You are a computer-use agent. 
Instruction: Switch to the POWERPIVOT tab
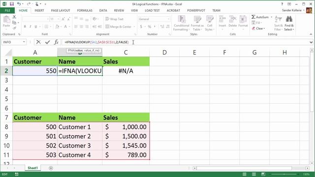coord(196,10)
